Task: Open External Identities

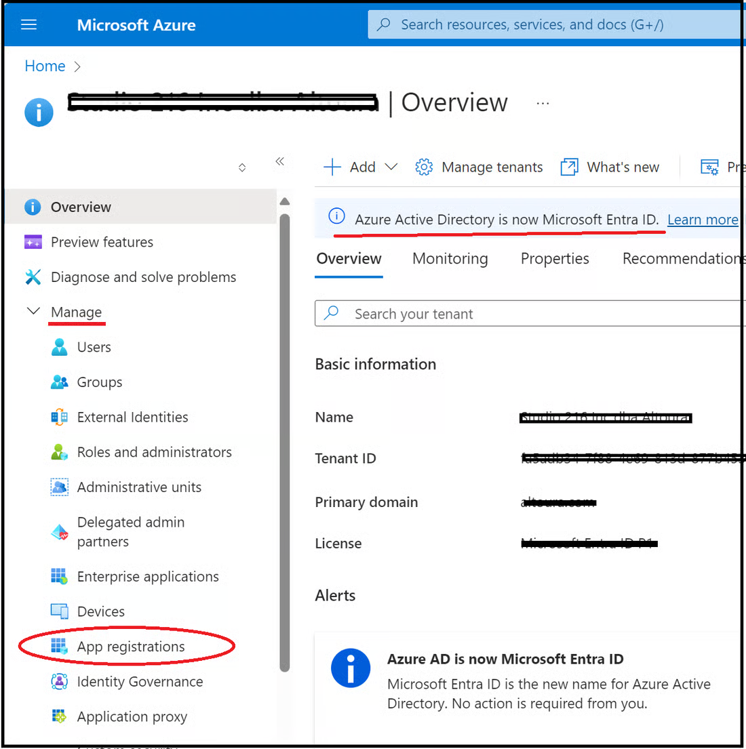Action: (132, 417)
